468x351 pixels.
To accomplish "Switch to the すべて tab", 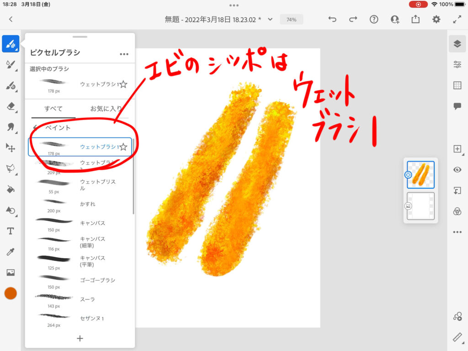I will [53, 109].
